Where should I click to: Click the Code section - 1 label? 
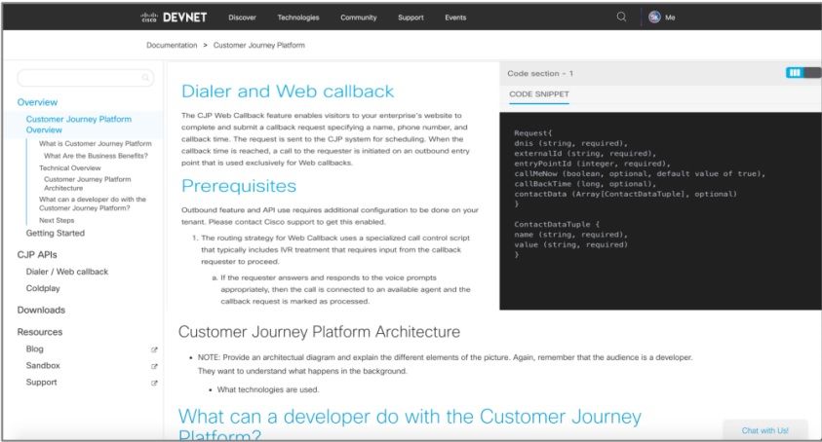click(x=540, y=73)
